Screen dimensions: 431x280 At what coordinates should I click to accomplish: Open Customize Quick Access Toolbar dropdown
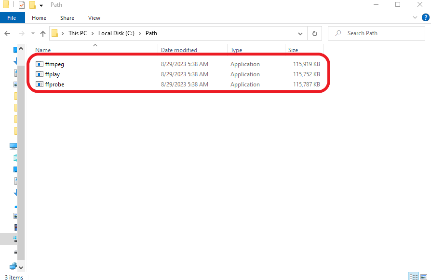point(41,5)
